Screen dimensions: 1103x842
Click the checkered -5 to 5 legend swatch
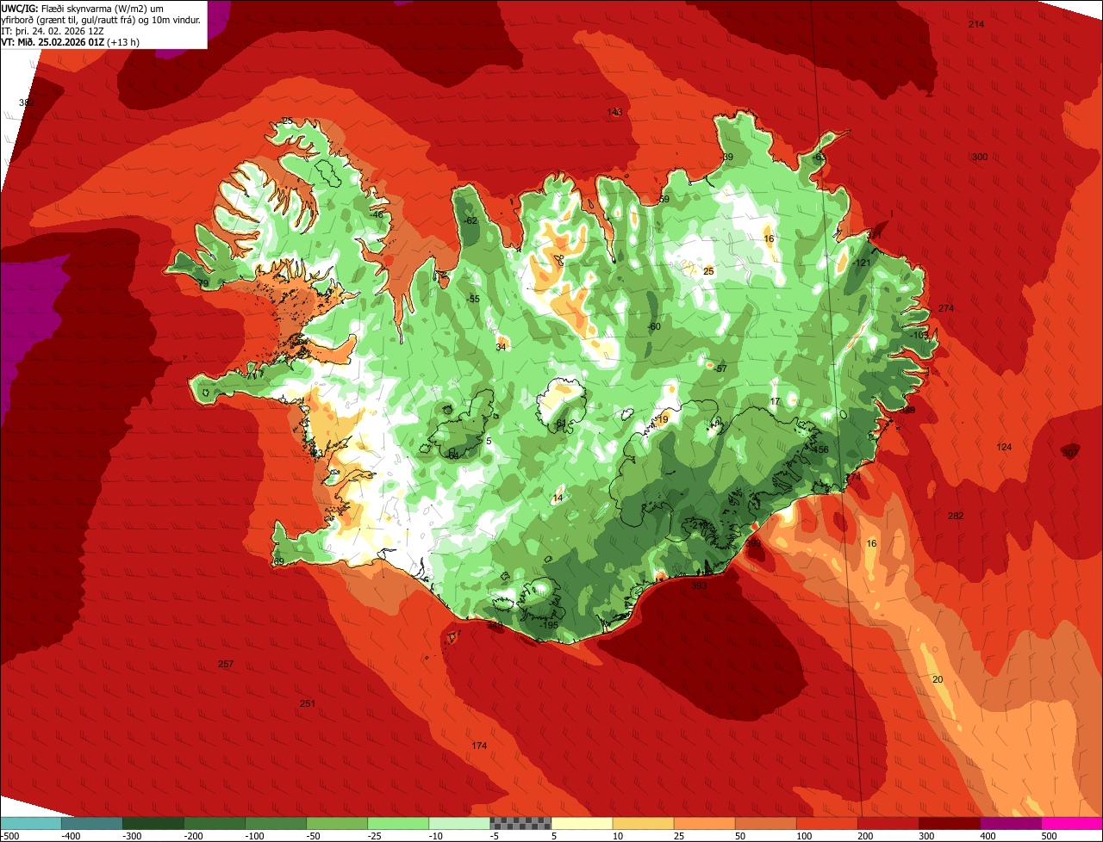(520, 823)
